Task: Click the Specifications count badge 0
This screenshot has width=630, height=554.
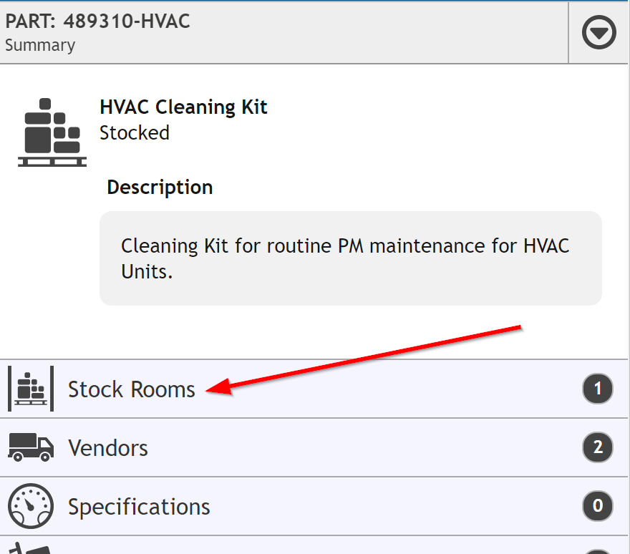Action: point(598,506)
